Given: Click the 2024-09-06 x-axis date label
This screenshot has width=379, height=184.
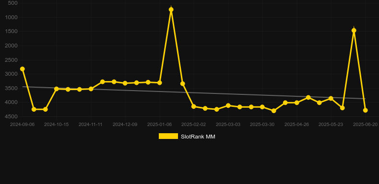Looking at the screenshot, I should coord(22,125).
